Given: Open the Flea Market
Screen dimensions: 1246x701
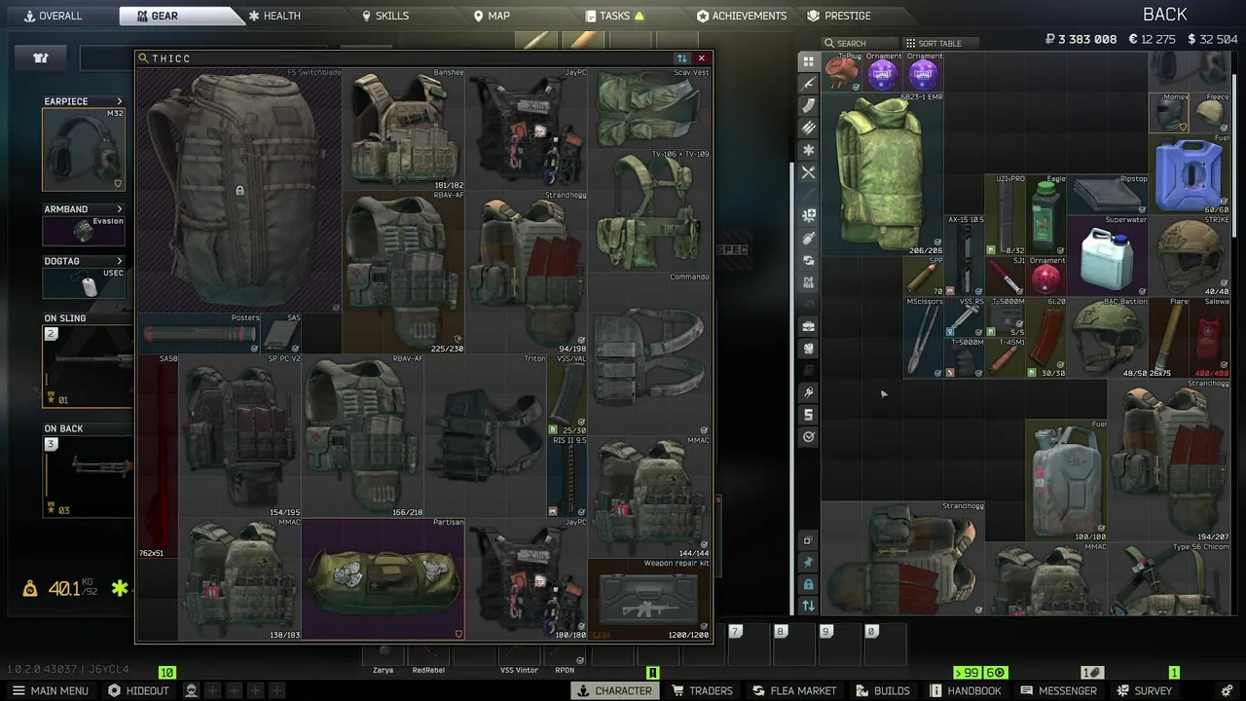Looking at the screenshot, I should (x=793, y=690).
